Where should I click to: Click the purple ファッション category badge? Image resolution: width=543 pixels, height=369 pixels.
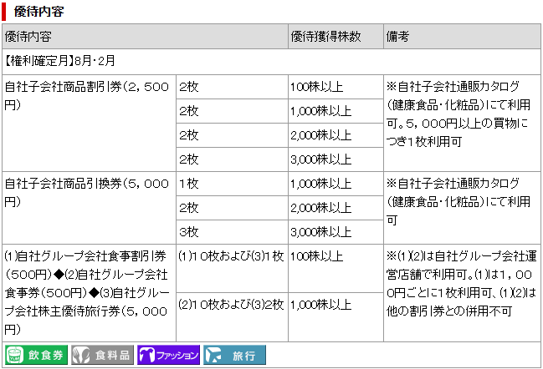click(169, 355)
